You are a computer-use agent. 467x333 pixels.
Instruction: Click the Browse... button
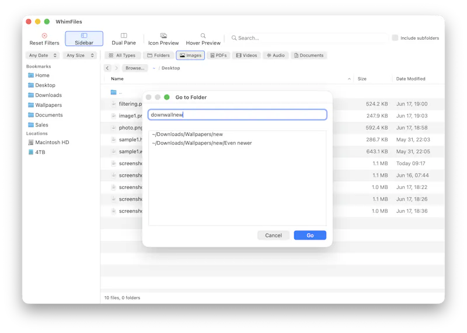(x=135, y=68)
